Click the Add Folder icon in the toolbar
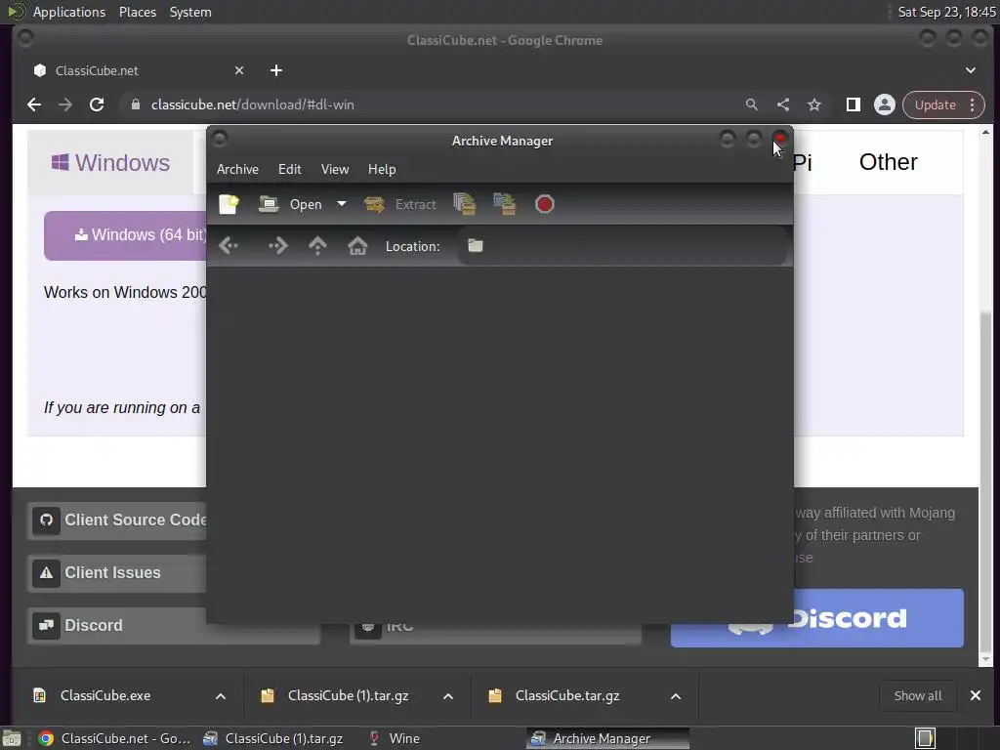This screenshot has height=750, width=1000. (x=505, y=204)
